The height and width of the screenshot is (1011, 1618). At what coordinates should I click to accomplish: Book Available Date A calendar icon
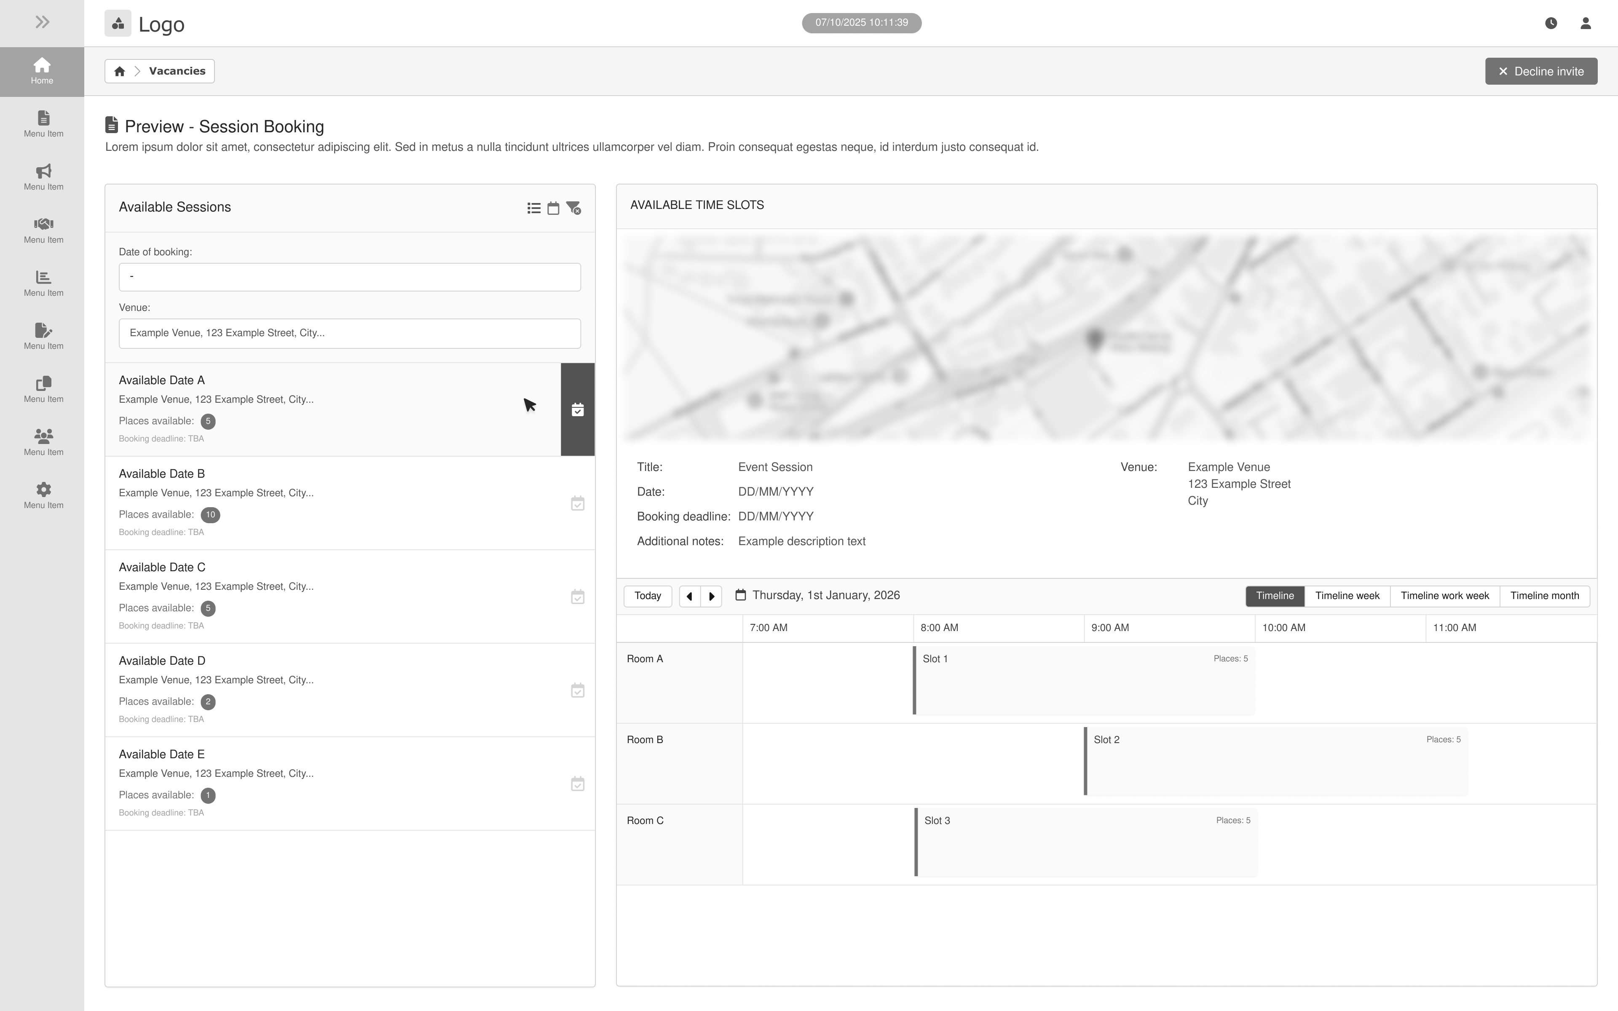click(x=578, y=410)
